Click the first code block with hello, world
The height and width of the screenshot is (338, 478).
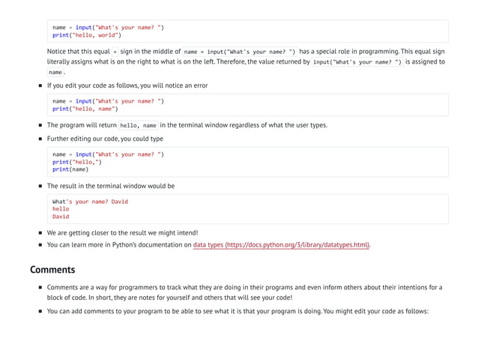click(247, 31)
